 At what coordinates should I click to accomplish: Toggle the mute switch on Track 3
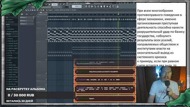coord(46,40)
